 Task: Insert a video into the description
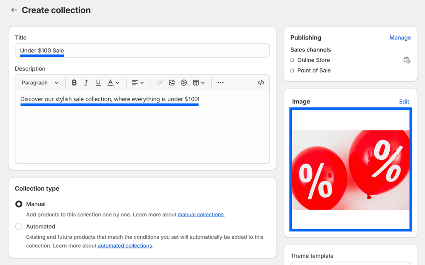click(x=184, y=83)
